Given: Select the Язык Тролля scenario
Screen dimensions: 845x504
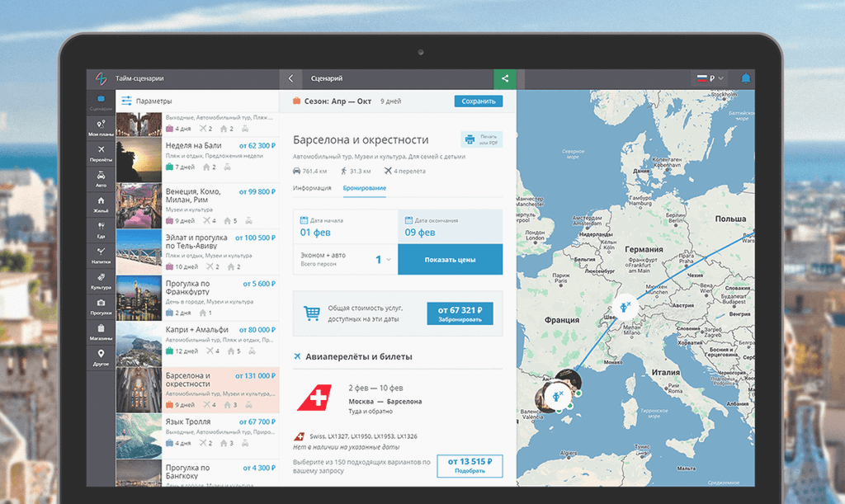Looking at the screenshot, I should tap(198, 436).
